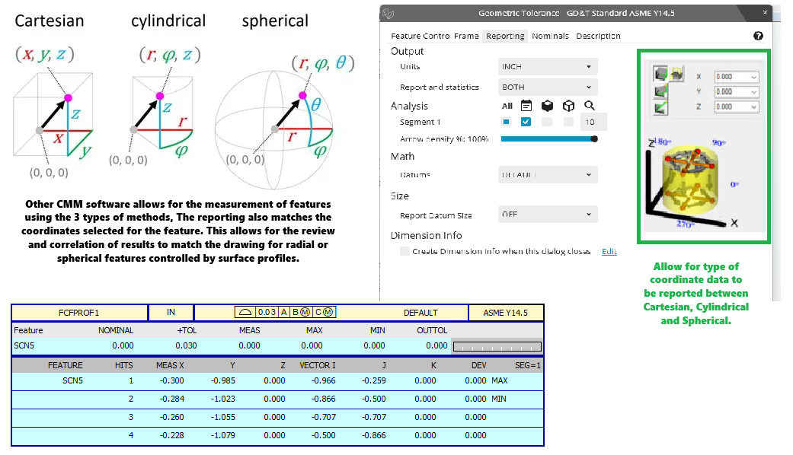Click the help question mark icon
Image resolution: width=793 pixels, height=455 pixels.
click(758, 36)
